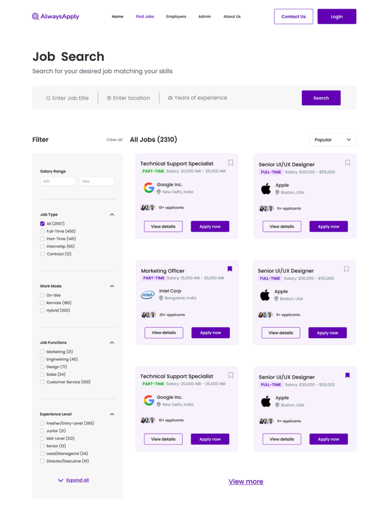389x517 pixels.
Task: Bookmark the Marketing Officer job card
Action: pyautogui.click(x=230, y=269)
